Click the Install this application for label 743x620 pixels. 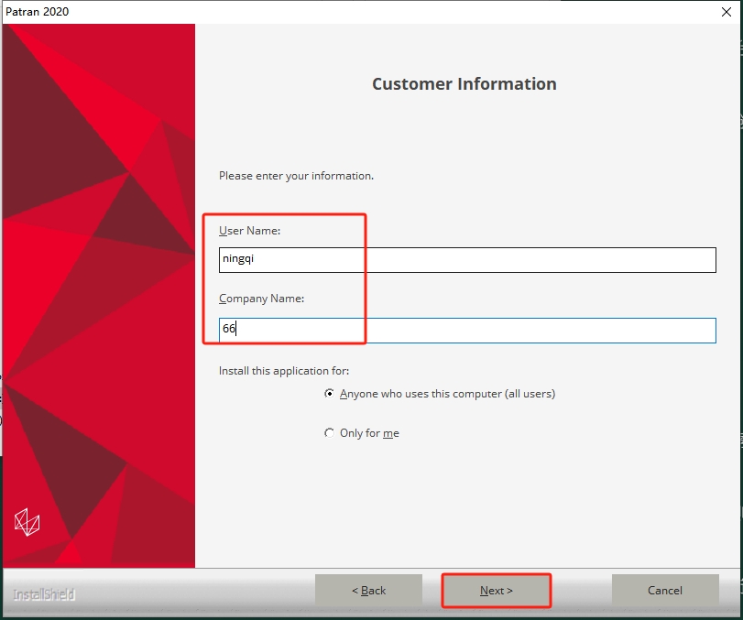click(284, 371)
